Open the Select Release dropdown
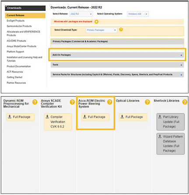This screenshot has height=195, width=189. [x=81, y=14]
